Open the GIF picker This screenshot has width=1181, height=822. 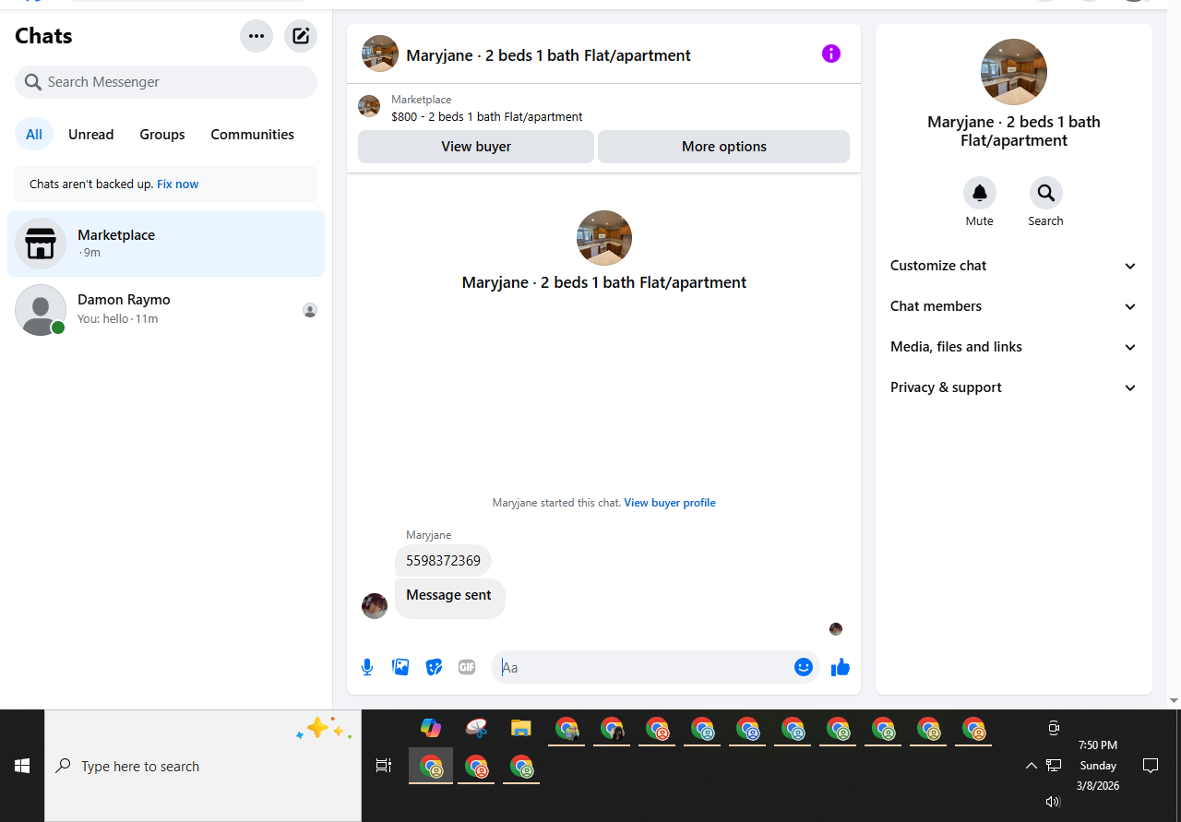click(467, 667)
